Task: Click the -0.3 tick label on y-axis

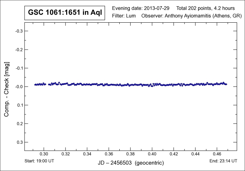Action: pos(18,31)
